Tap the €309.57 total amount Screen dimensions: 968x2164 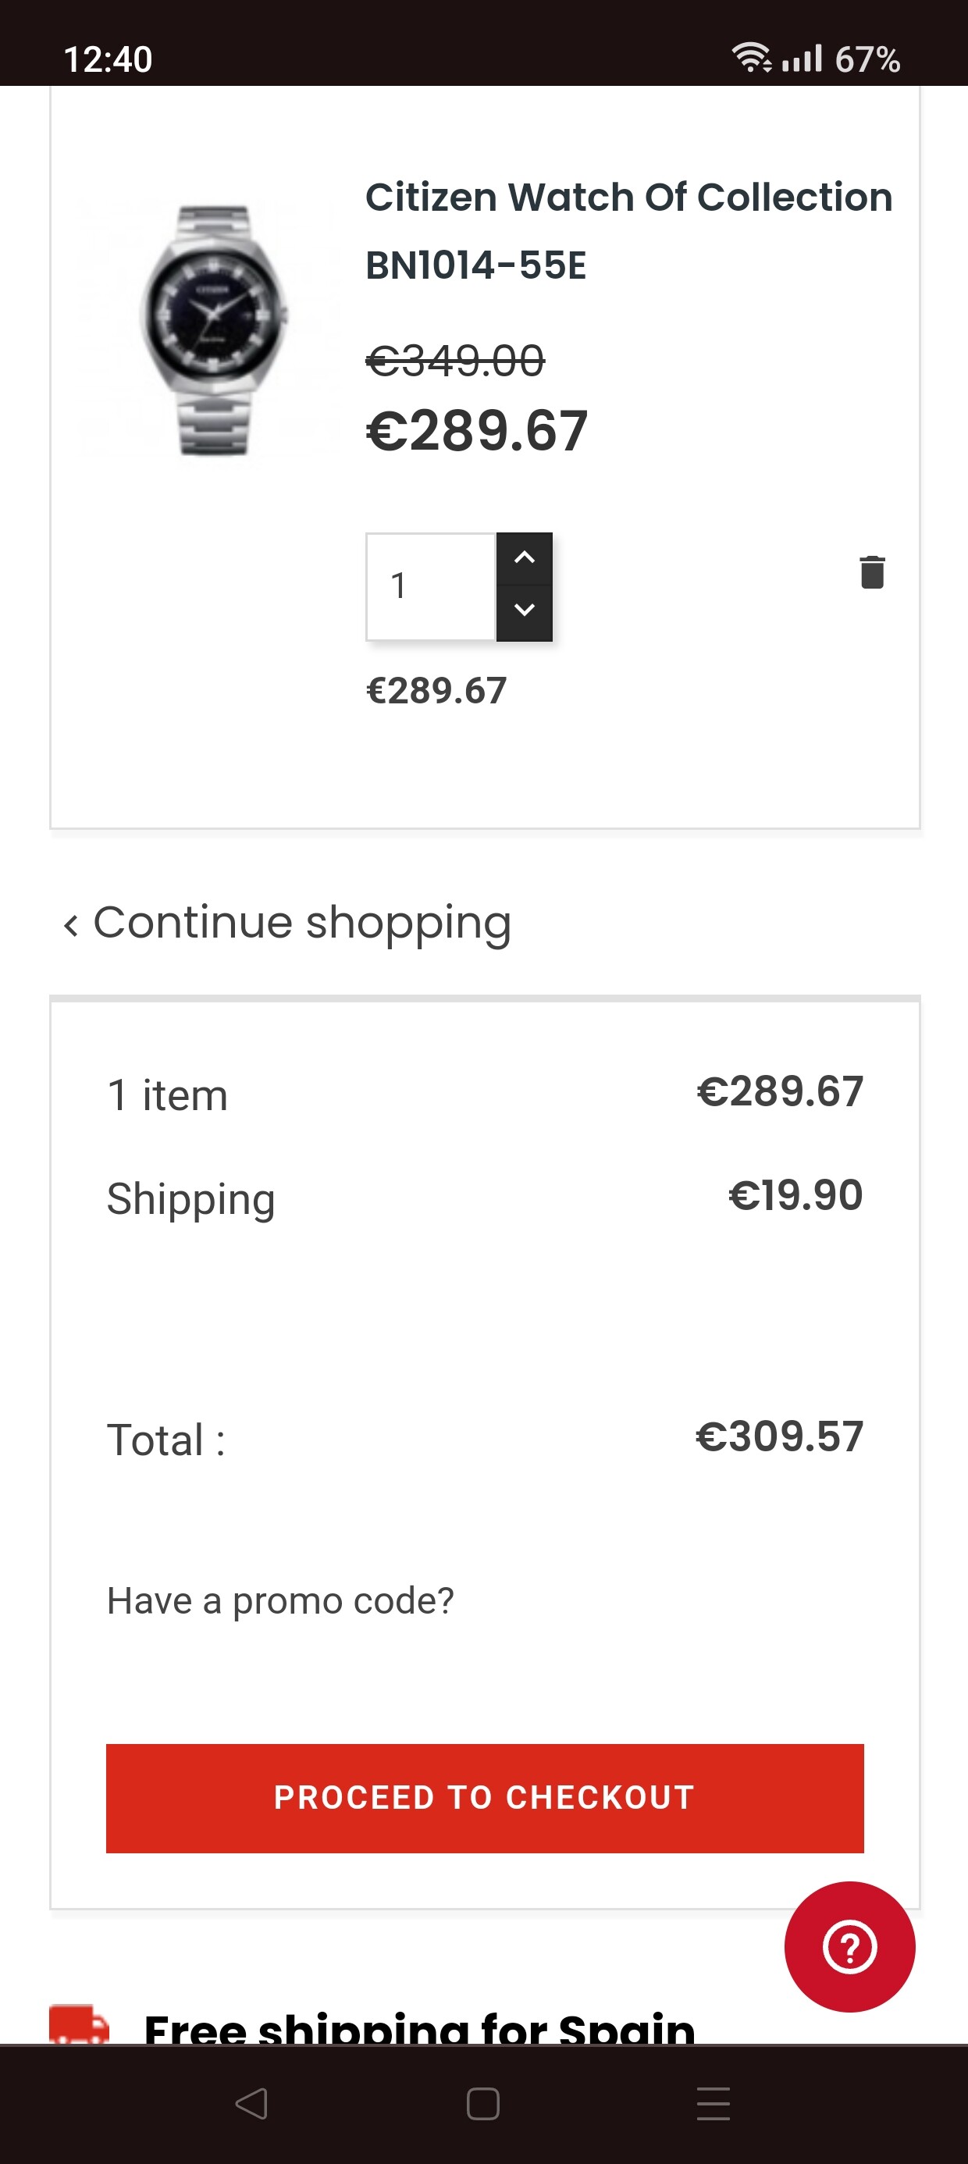click(779, 1436)
